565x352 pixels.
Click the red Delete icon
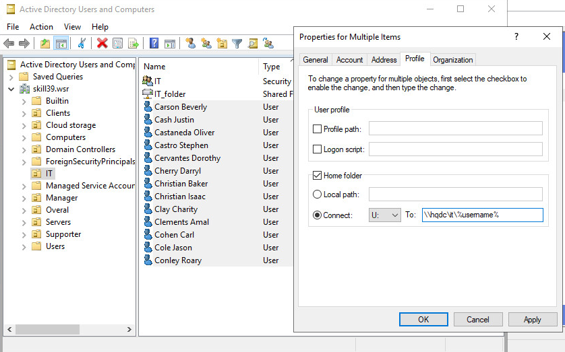102,44
